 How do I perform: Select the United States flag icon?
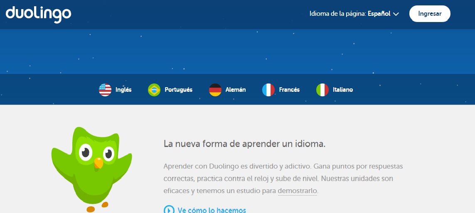(x=105, y=90)
